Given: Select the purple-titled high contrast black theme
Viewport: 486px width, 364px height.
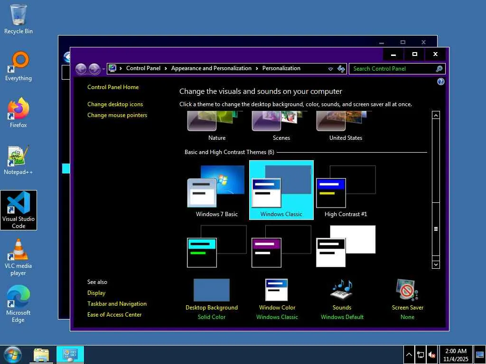Looking at the screenshot, I should pos(281,246).
